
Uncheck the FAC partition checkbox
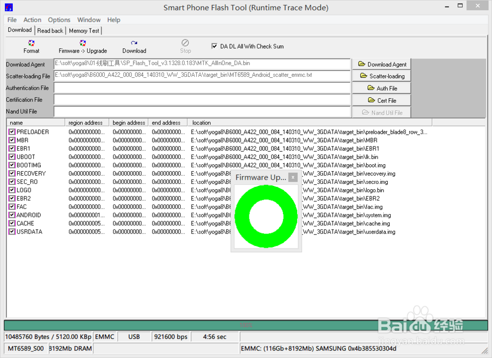(12, 207)
